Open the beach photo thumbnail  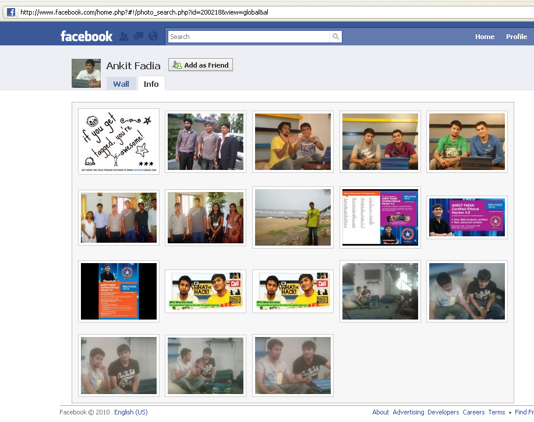point(293,217)
